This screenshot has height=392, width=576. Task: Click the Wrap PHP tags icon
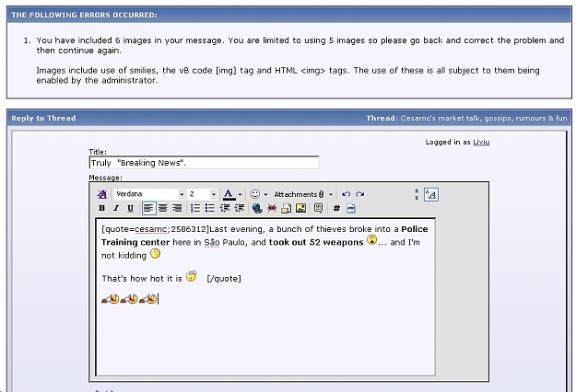[351, 208]
